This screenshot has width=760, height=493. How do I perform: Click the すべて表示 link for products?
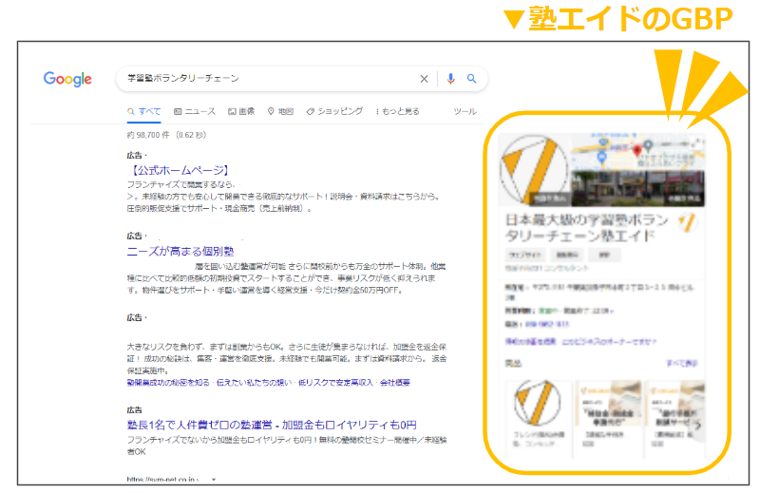pos(681,363)
